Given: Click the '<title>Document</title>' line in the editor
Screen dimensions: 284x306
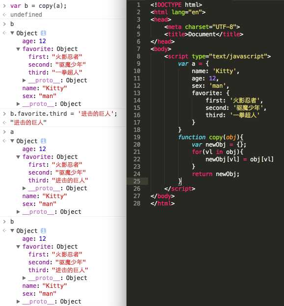Looking at the screenshot, I should [x=204, y=34].
